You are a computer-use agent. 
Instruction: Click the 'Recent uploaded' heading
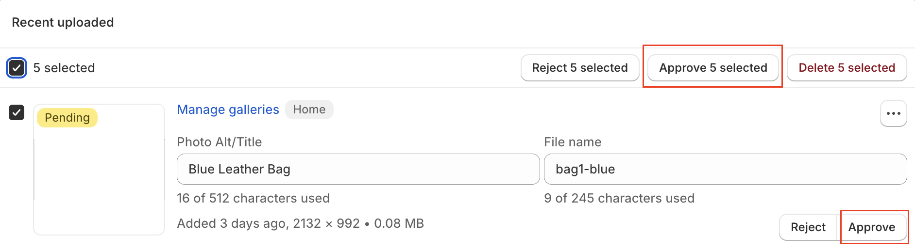(63, 22)
